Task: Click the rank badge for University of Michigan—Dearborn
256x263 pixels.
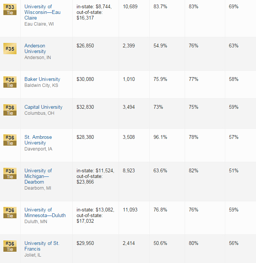Action: click(10, 173)
